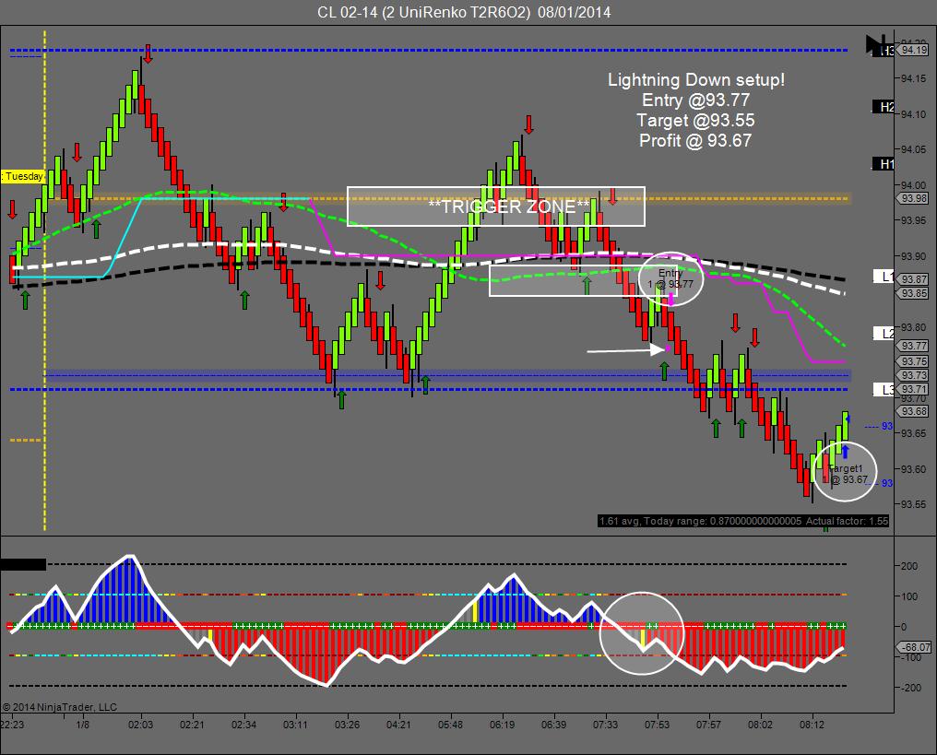Click the -200 indicator scale label
The width and height of the screenshot is (937, 755).
pyautogui.click(x=910, y=688)
